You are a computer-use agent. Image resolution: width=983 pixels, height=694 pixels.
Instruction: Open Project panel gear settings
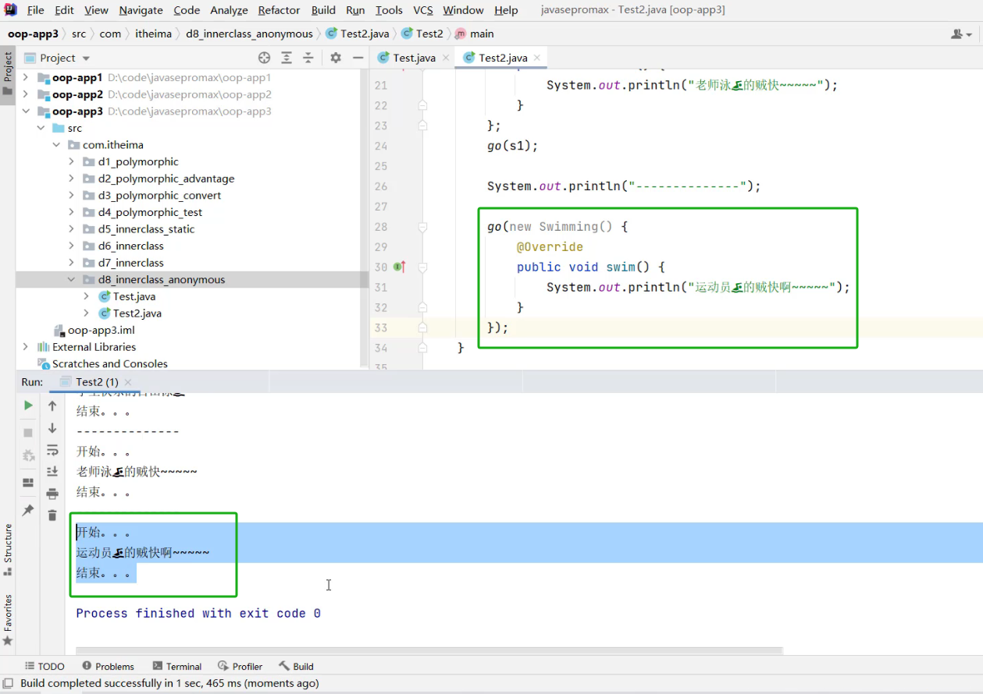click(336, 58)
